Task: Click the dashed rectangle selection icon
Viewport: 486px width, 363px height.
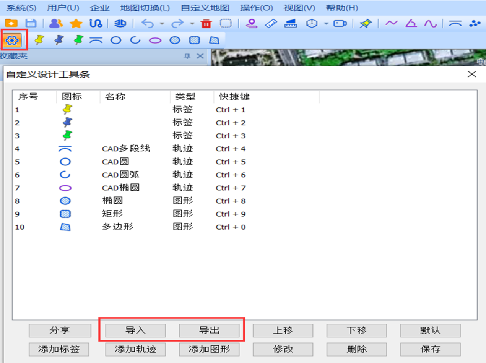Action: point(226,24)
